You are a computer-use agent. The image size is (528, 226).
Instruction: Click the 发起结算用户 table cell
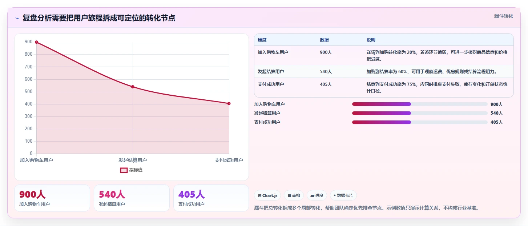[x=285, y=72]
